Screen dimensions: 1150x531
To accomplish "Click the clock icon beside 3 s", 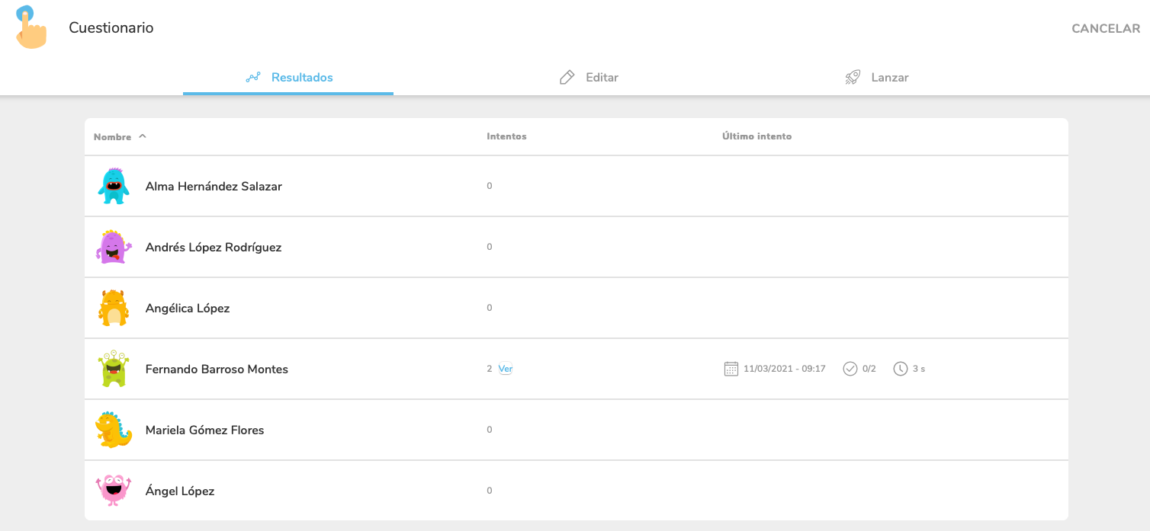I will pyautogui.click(x=900, y=369).
